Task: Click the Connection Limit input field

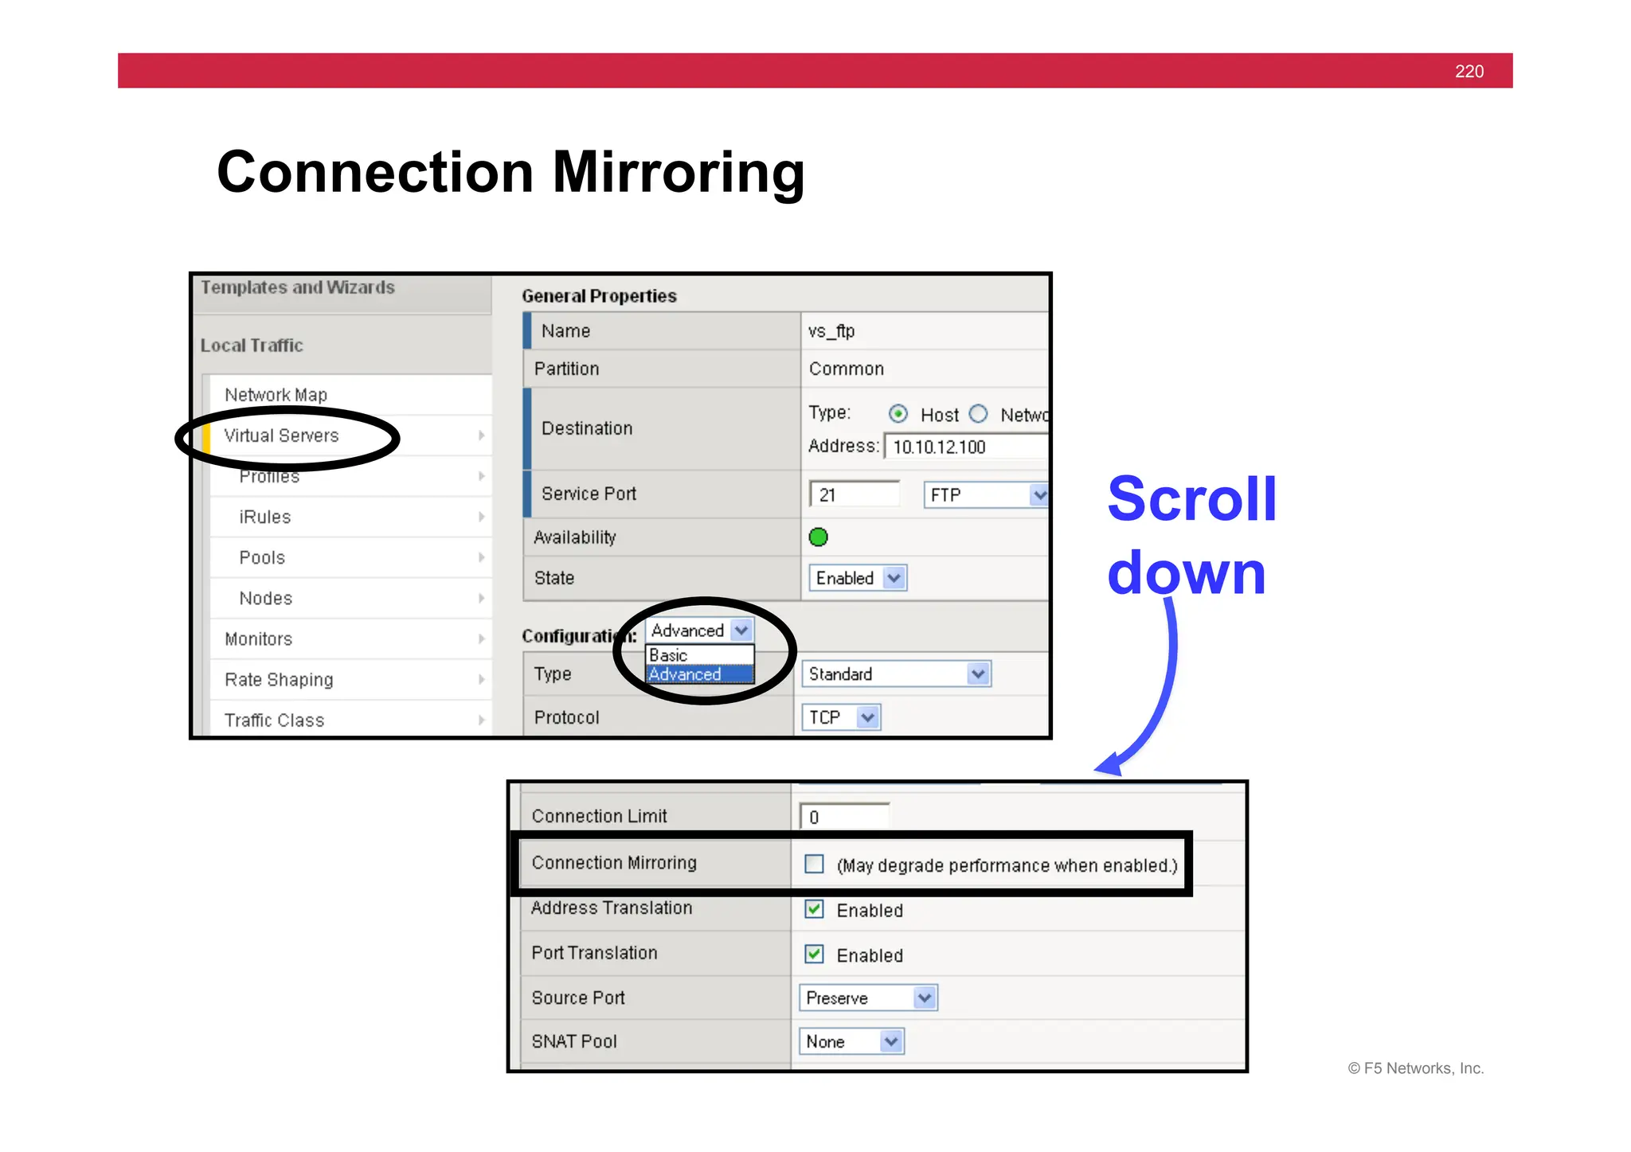Action: coord(844,817)
